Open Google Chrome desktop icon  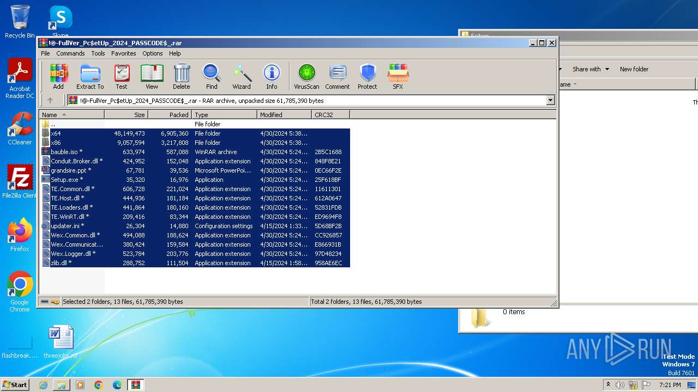point(20,292)
